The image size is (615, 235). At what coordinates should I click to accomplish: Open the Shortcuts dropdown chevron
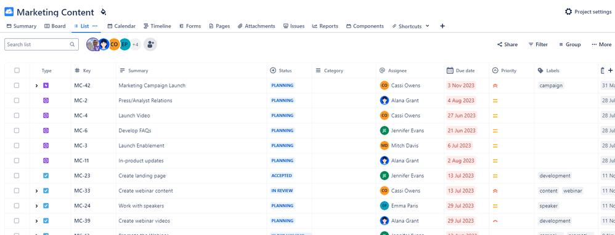click(428, 26)
